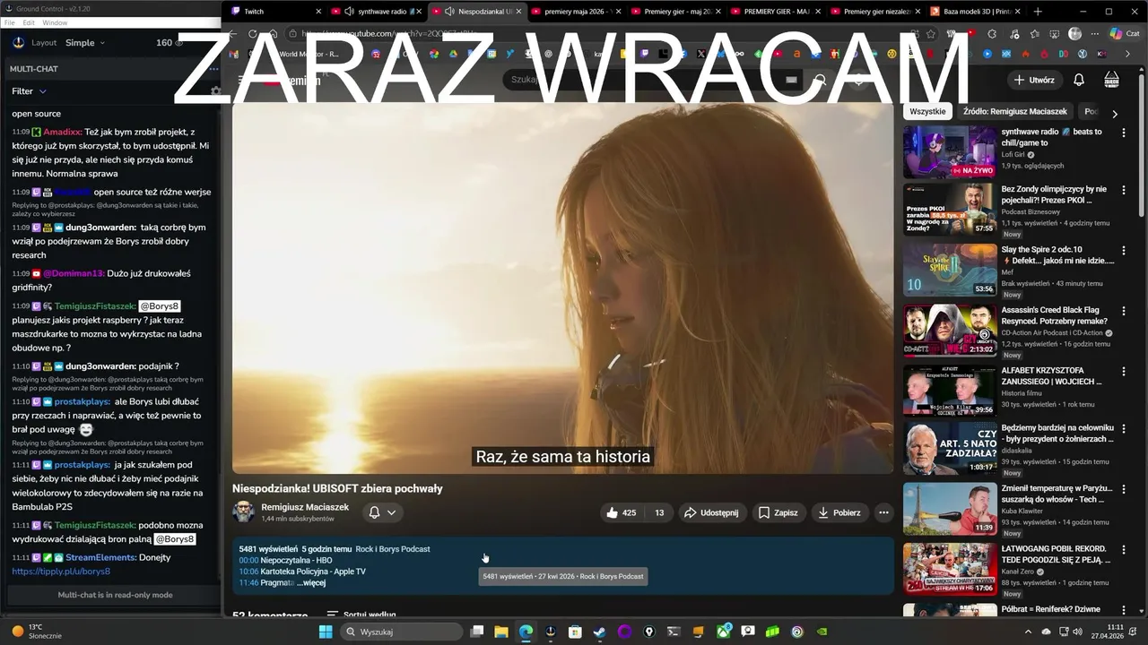Open Microsoft Edge from the taskbar
1148x645 pixels.
(526, 632)
